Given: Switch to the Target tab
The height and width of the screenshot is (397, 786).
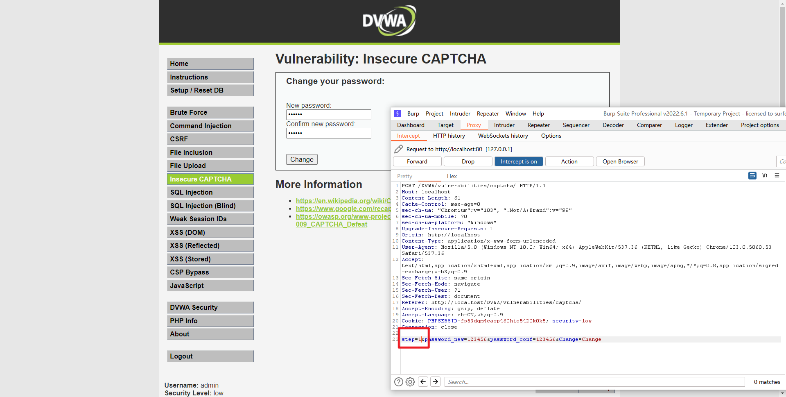Looking at the screenshot, I should tap(445, 125).
